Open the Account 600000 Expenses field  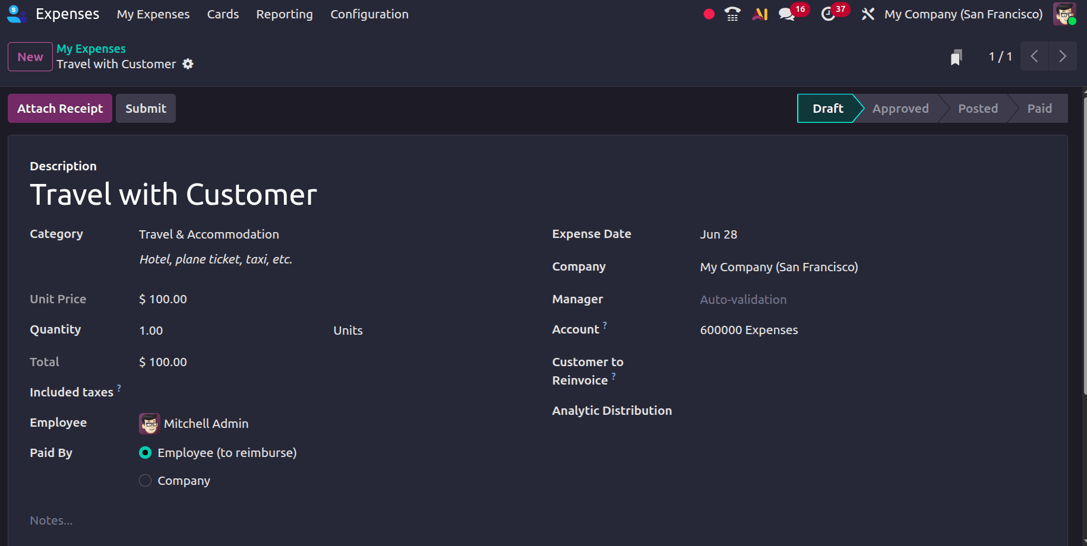coord(873,330)
